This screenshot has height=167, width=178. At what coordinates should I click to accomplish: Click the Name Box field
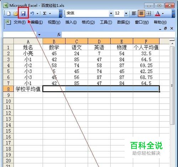pos(20,35)
